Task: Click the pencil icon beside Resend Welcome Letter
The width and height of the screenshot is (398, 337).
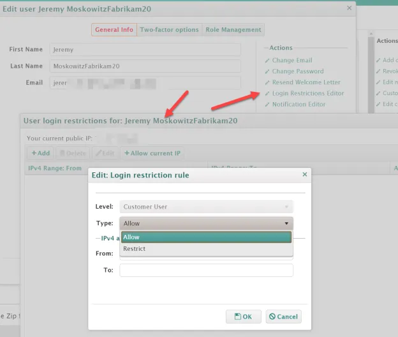Action: point(267,82)
